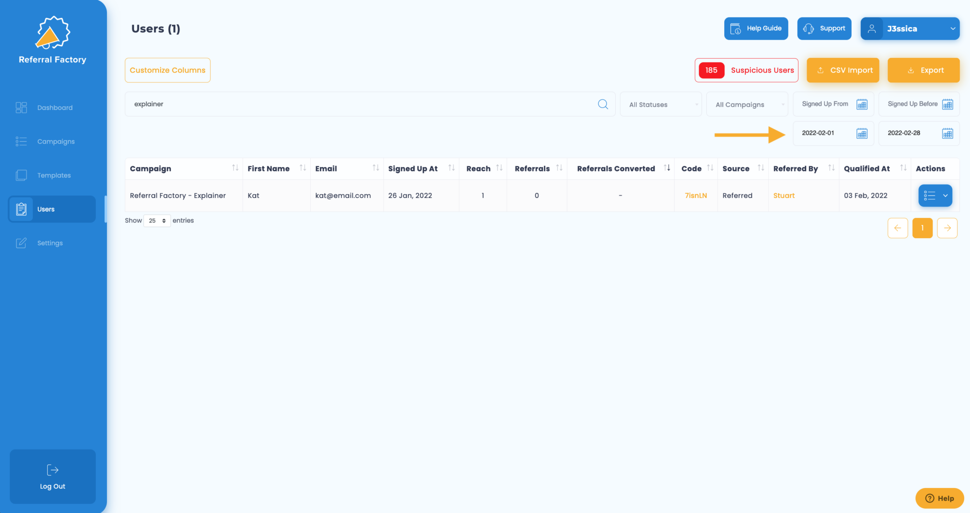Open the Help Guide
Screen dimensions: 970x513
pos(756,28)
